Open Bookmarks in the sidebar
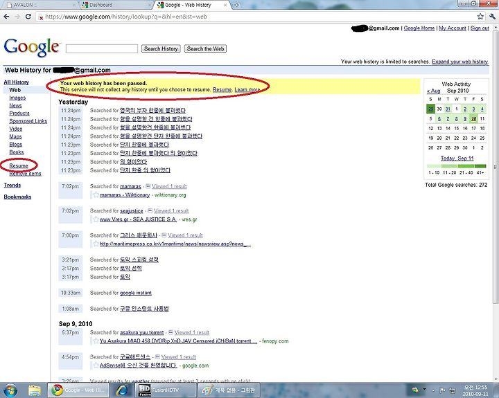Screen dimensions: 499x398 click(17, 197)
